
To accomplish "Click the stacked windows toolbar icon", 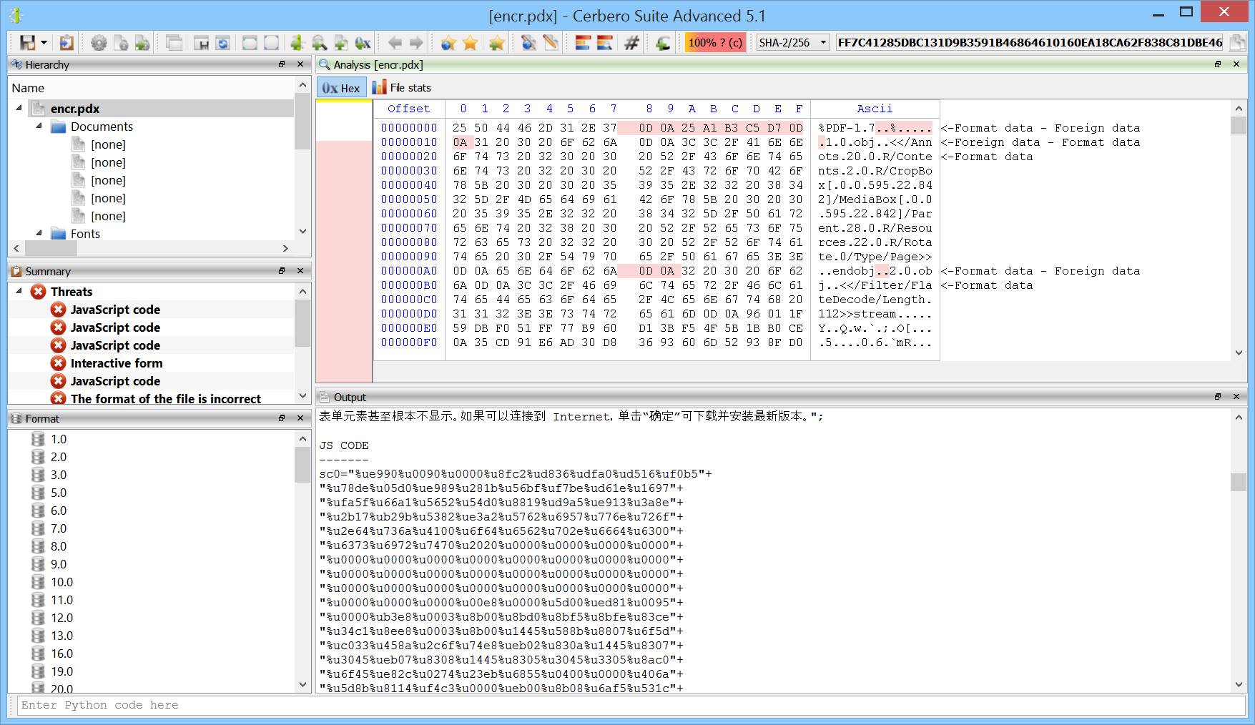I will coord(174,43).
